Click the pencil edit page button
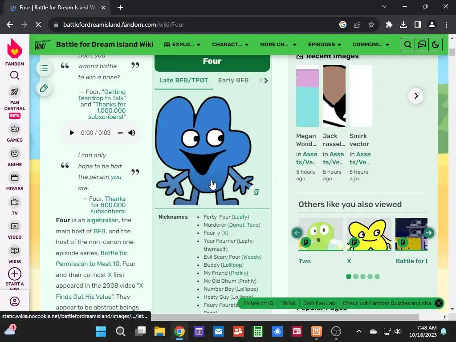This screenshot has width=456, height=342. (44, 89)
